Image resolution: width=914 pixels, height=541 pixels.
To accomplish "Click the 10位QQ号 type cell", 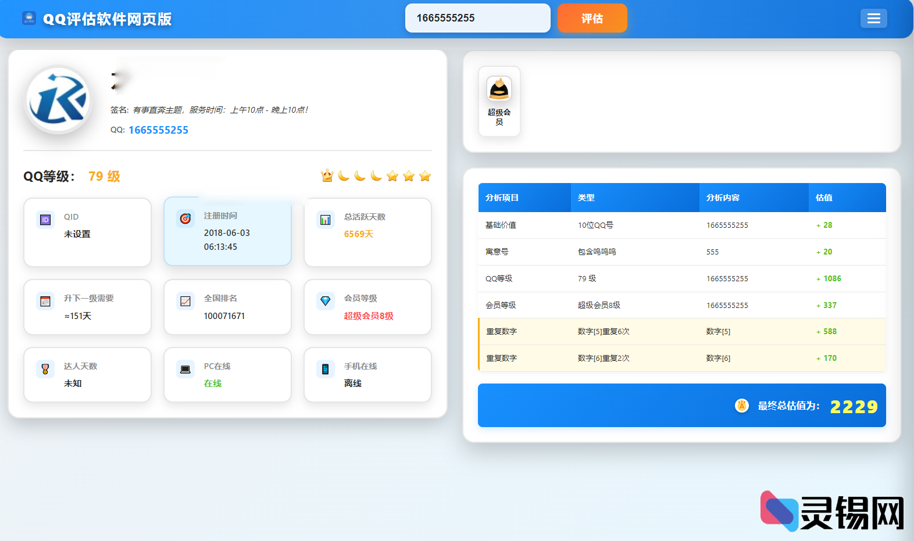I will pyautogui.click(x=595, y=225).
